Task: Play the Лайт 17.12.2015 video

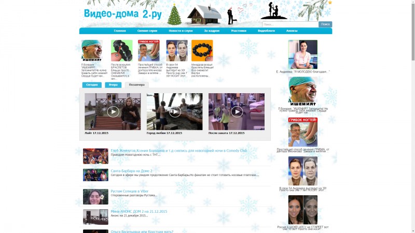Action: pyautogui.click(x=113, y=111)
